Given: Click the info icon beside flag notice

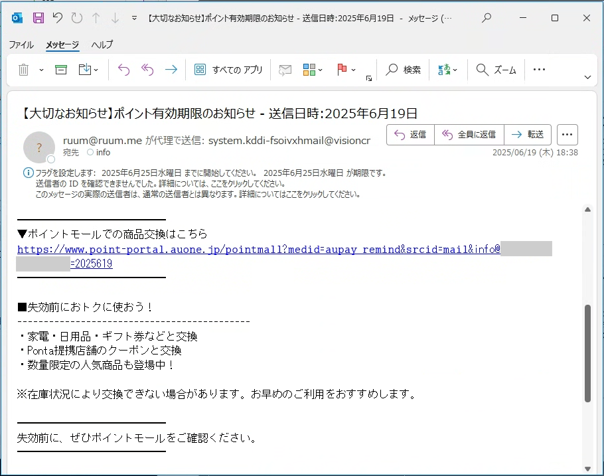Looking at the screenshot, I should pos(28,173).
